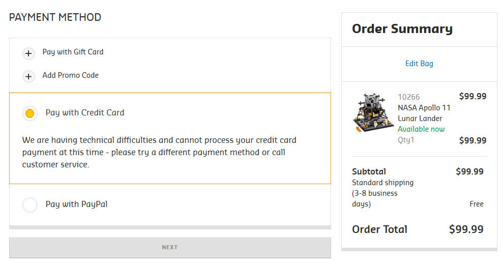This screenshot has height=265, width=503.
Task: Click the PAYMENT METHOD heading
Action: click(55, 17)
